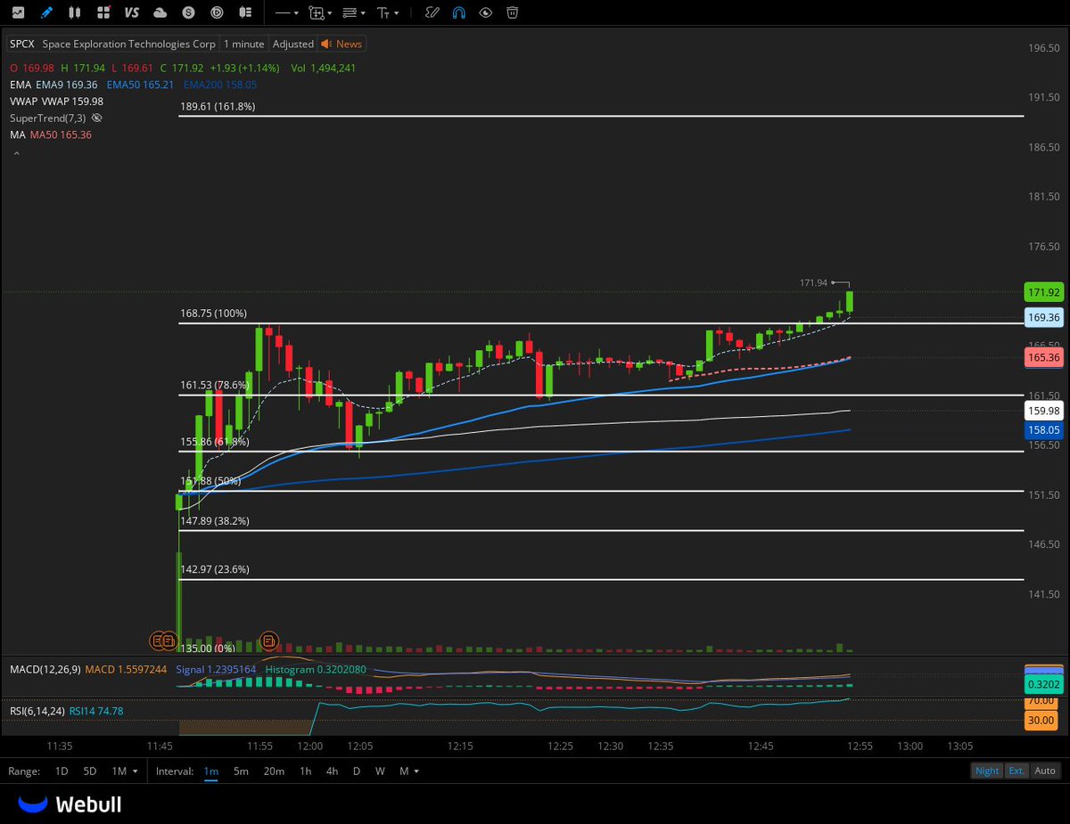Click the MA indicator label
The width and height of the screenshot is (1070, 824).
(x=17, y=135)
